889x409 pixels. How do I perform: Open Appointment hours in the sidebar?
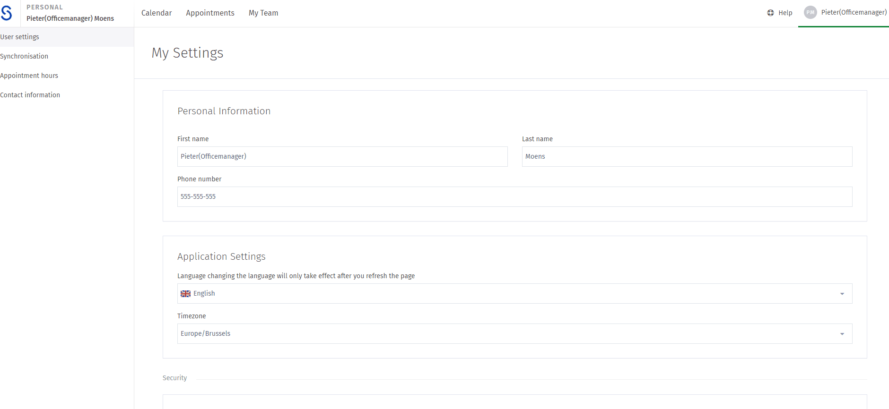point(67,76)
